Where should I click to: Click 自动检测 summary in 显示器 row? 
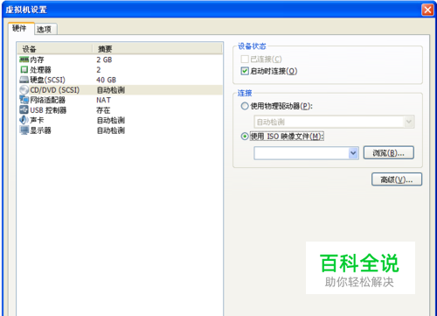pos(111,130)
